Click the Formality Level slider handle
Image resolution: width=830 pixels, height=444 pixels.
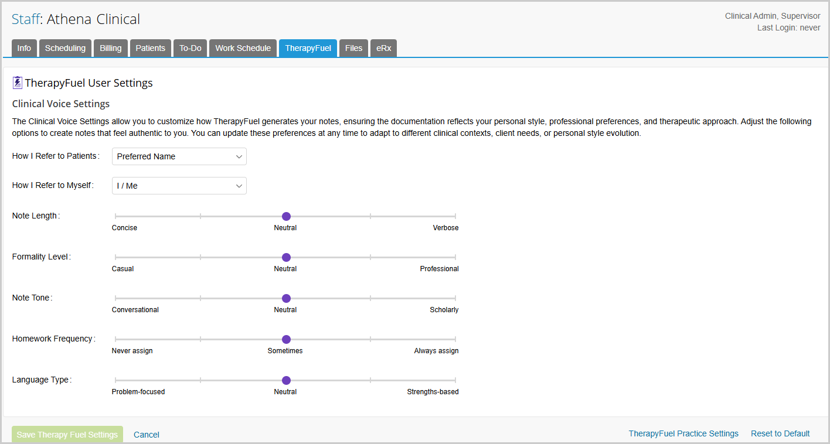[286, 257]
